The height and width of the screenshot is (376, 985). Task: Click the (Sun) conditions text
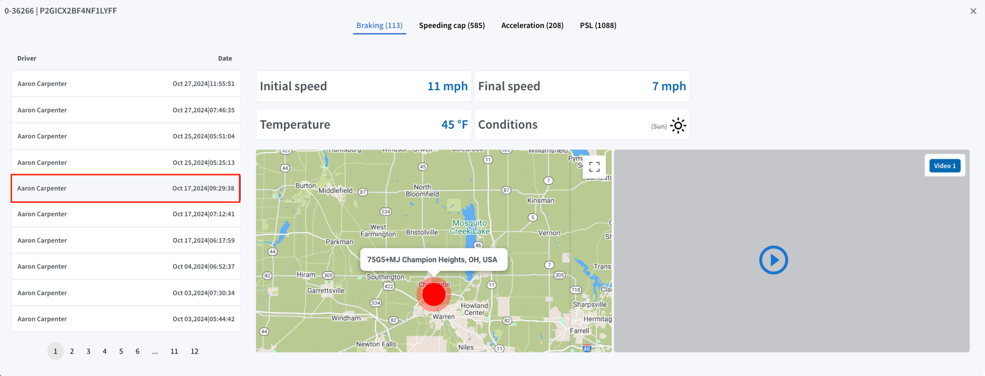[659, 126]
